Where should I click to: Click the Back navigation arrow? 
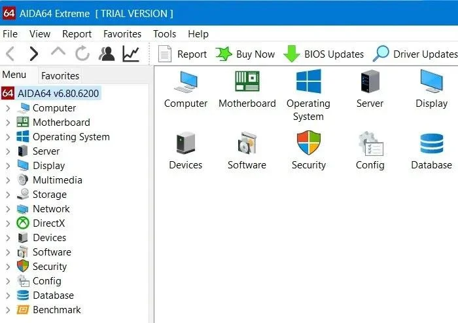click(x=10, y=54)
